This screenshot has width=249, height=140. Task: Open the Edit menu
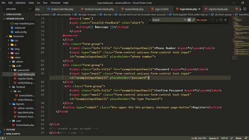[10, 3]
